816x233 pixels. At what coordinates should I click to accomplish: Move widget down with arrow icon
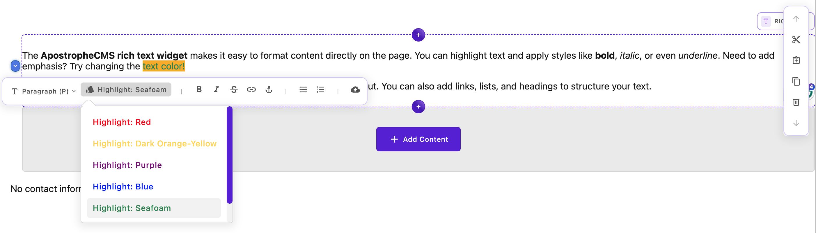(796, 123)
